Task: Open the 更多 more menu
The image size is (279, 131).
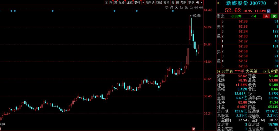Action: pyautogui.click(x=191, y=2)
